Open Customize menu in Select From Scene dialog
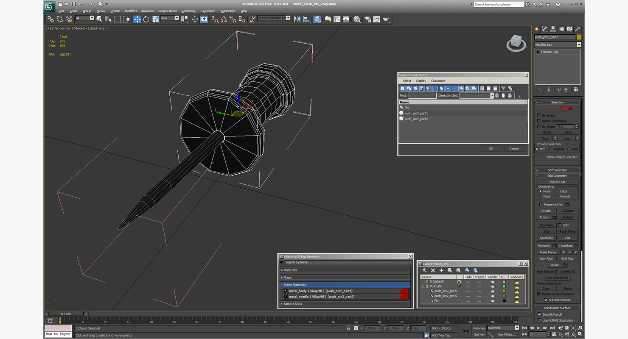This screenshot has height=339, width=628. (x=438, y=81)
